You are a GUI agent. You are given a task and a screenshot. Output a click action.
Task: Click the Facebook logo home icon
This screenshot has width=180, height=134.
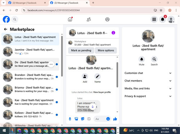pyautogui.click(x=6, y=19)
